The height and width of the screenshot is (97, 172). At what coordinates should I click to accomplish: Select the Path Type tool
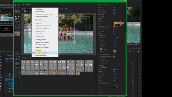(16, 13)
